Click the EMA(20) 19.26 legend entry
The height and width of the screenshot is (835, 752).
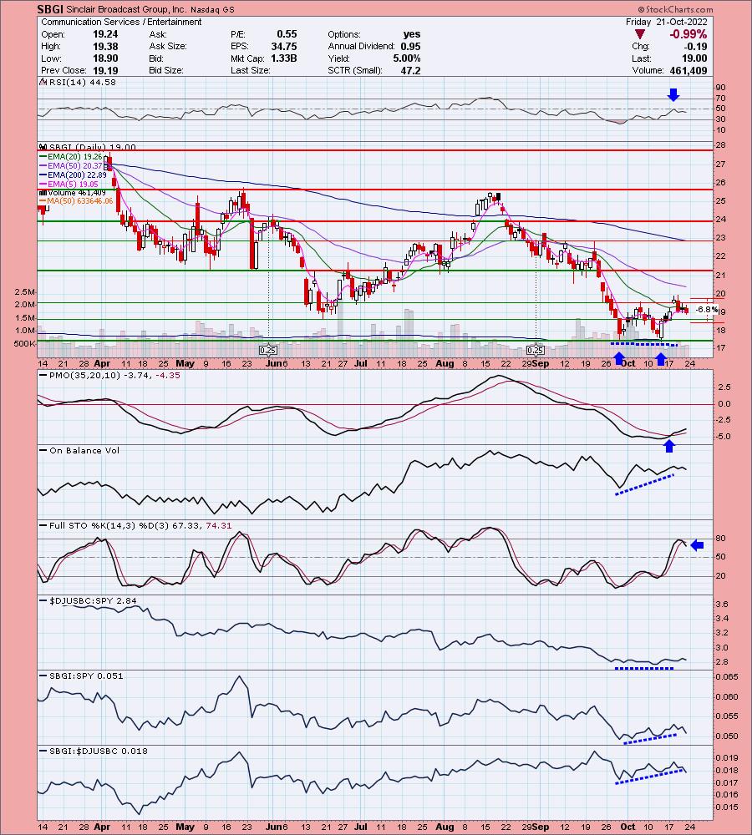click(70, 157)
